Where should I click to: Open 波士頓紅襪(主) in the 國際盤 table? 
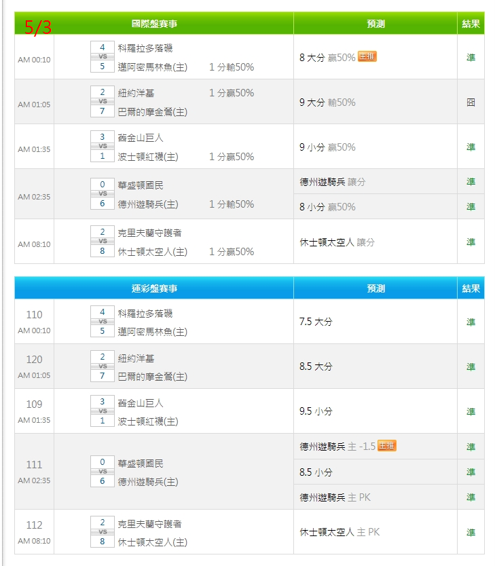coord(148,157)
